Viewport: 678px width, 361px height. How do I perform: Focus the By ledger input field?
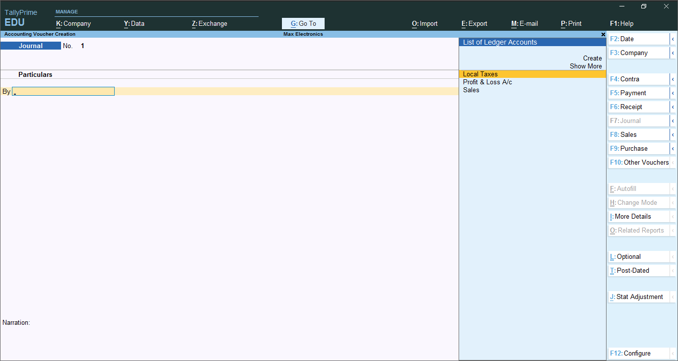click(64, 91)
